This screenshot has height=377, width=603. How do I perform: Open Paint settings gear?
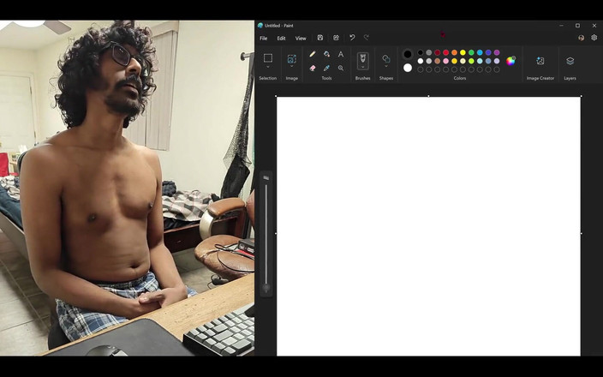pyautogui.click(x=594, y=38)
